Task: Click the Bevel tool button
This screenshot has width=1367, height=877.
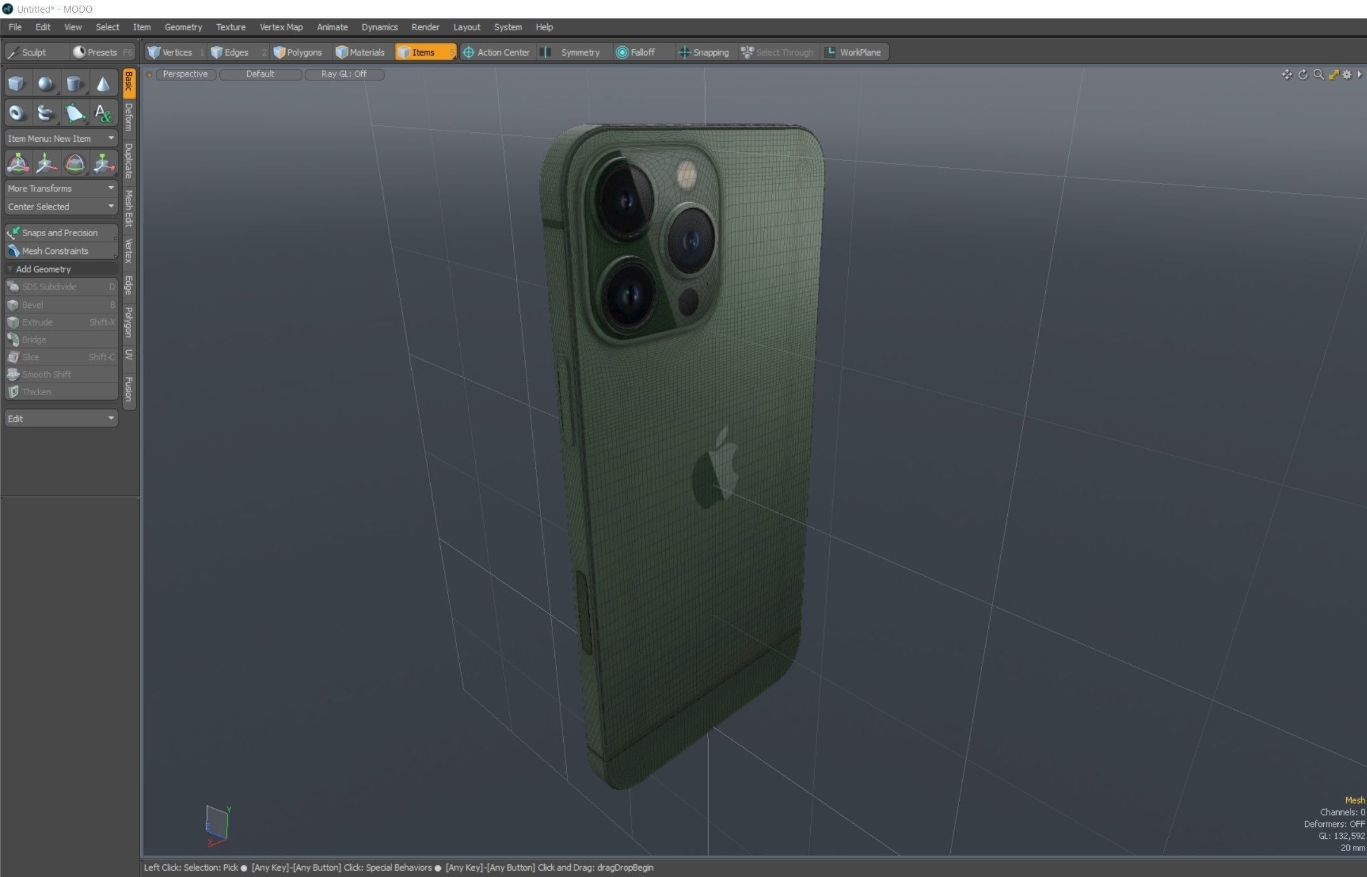Action: [61, 305]
